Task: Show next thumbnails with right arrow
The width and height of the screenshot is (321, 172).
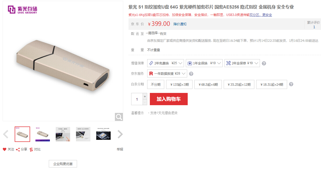Action: point(120,134)
